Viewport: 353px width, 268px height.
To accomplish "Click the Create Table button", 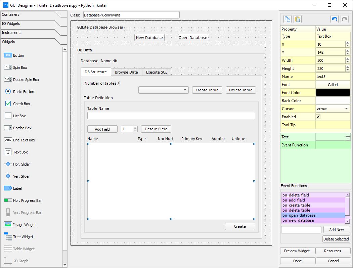I will [x=207, y=90].
